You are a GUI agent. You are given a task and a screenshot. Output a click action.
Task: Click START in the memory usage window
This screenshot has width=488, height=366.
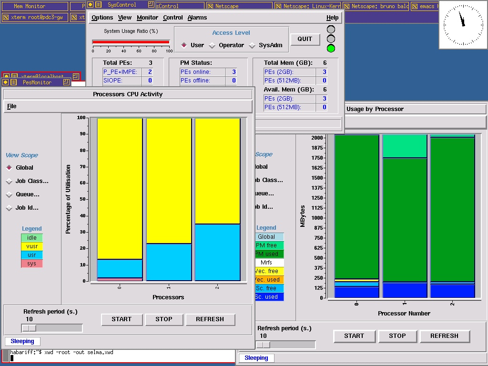354,336
